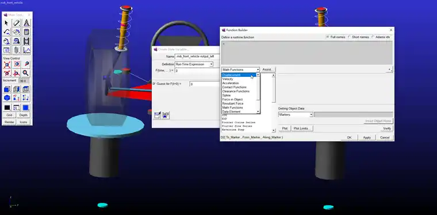437x215 pixels.
Task: Click the F(time, ...) expression input field
Action: click(197, 71)
